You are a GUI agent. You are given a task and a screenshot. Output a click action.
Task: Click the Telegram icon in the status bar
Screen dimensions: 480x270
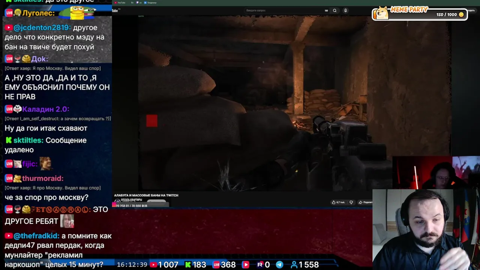(x=279, y=265)
